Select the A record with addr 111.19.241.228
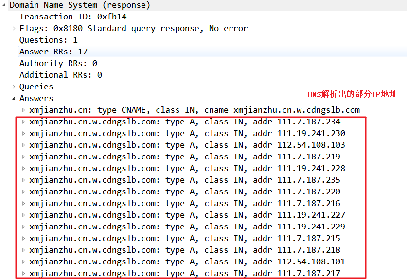The width and height of the screenshot is (407, 279). pos(187,169)
